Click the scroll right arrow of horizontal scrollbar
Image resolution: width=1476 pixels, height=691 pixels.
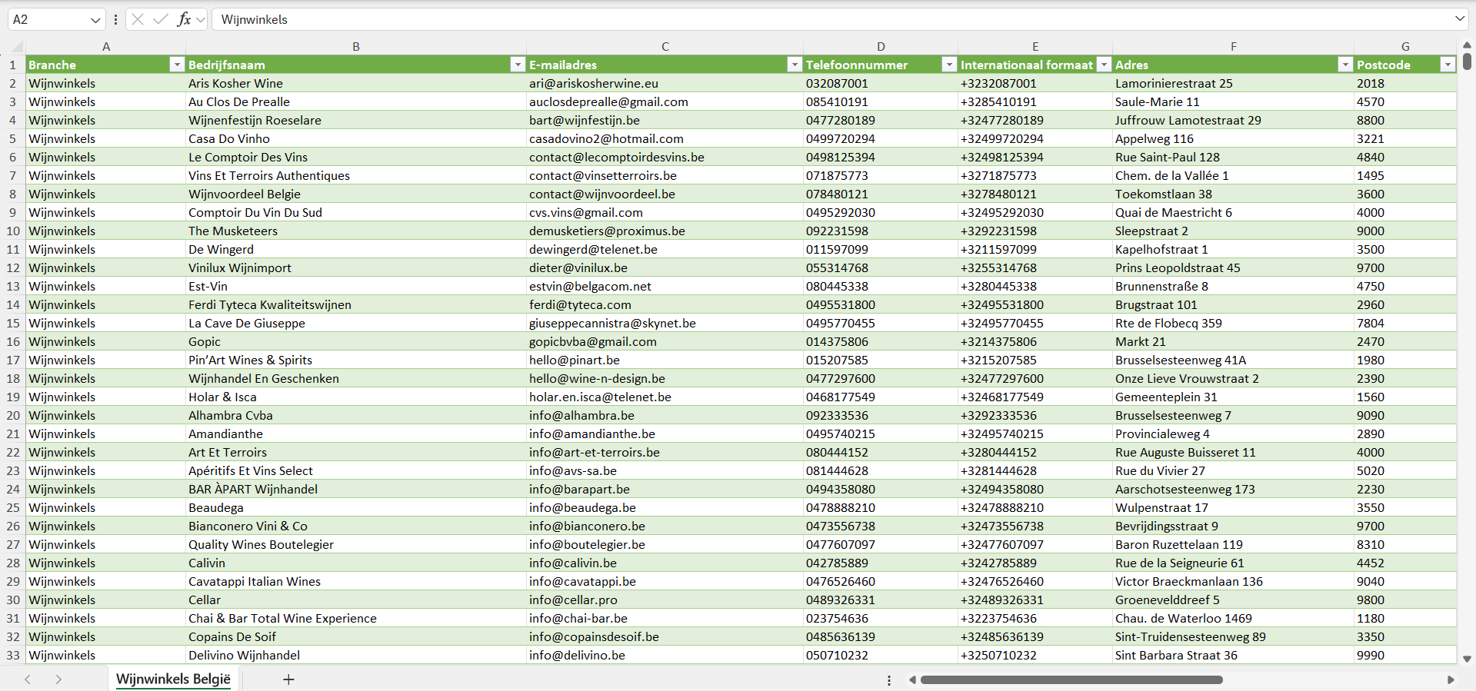tap(1451, 679)
